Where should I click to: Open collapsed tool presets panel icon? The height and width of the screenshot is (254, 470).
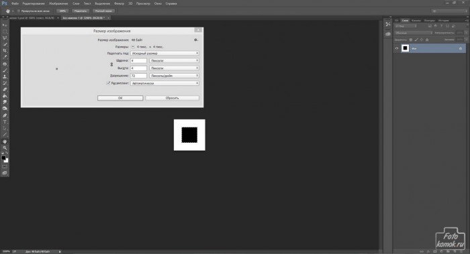pyautogui.click(x=388, y=24)
